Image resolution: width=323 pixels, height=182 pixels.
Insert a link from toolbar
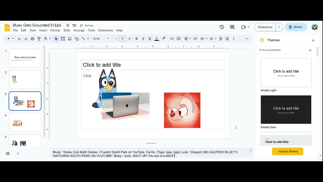tap(172, 39)
